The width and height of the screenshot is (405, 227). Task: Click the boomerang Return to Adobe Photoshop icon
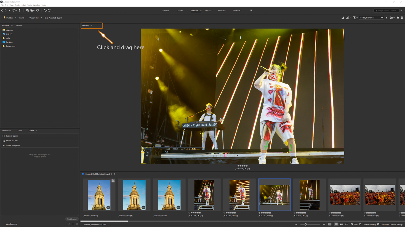click(20, 10)
